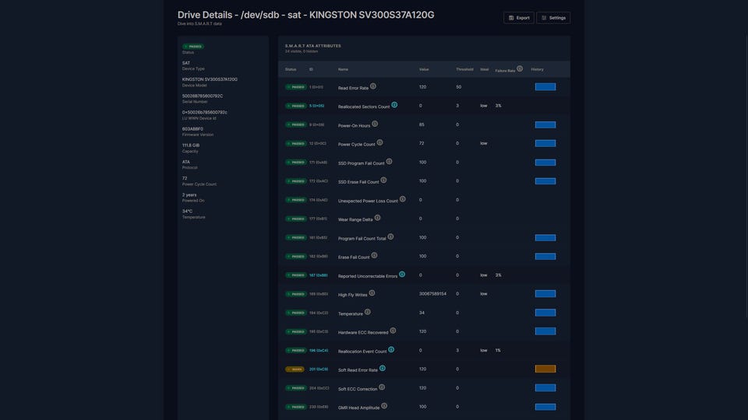Click the info icon beside Temperature attribute
Screen dimensions: 748x420
[368, 313]
